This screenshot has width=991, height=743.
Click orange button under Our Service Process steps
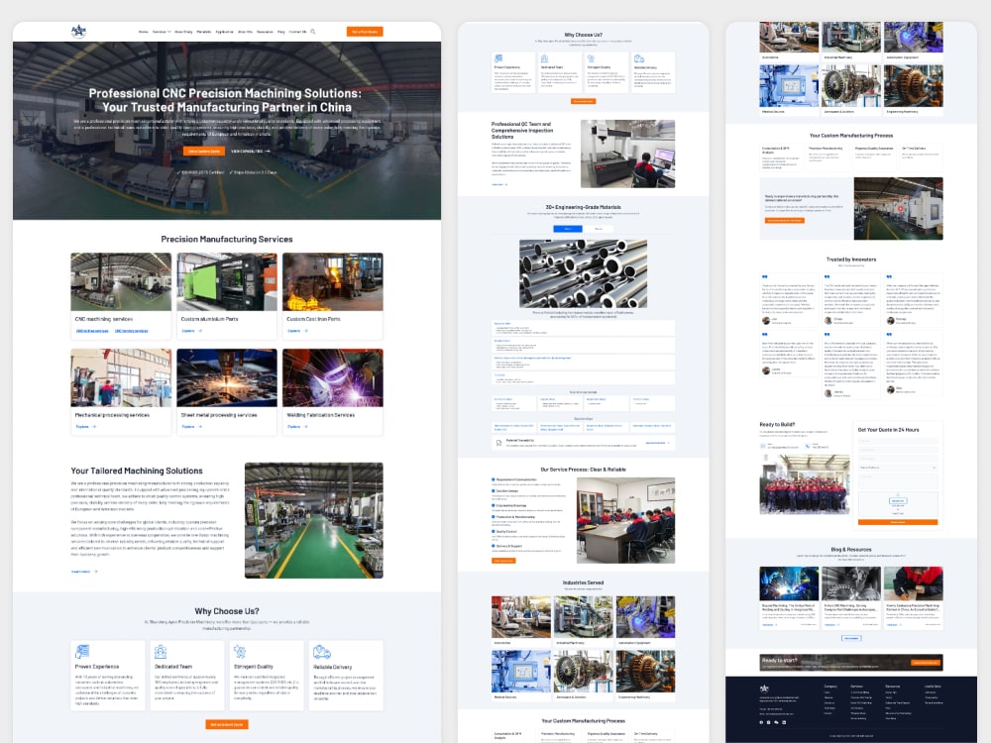[x=503, y=561]
